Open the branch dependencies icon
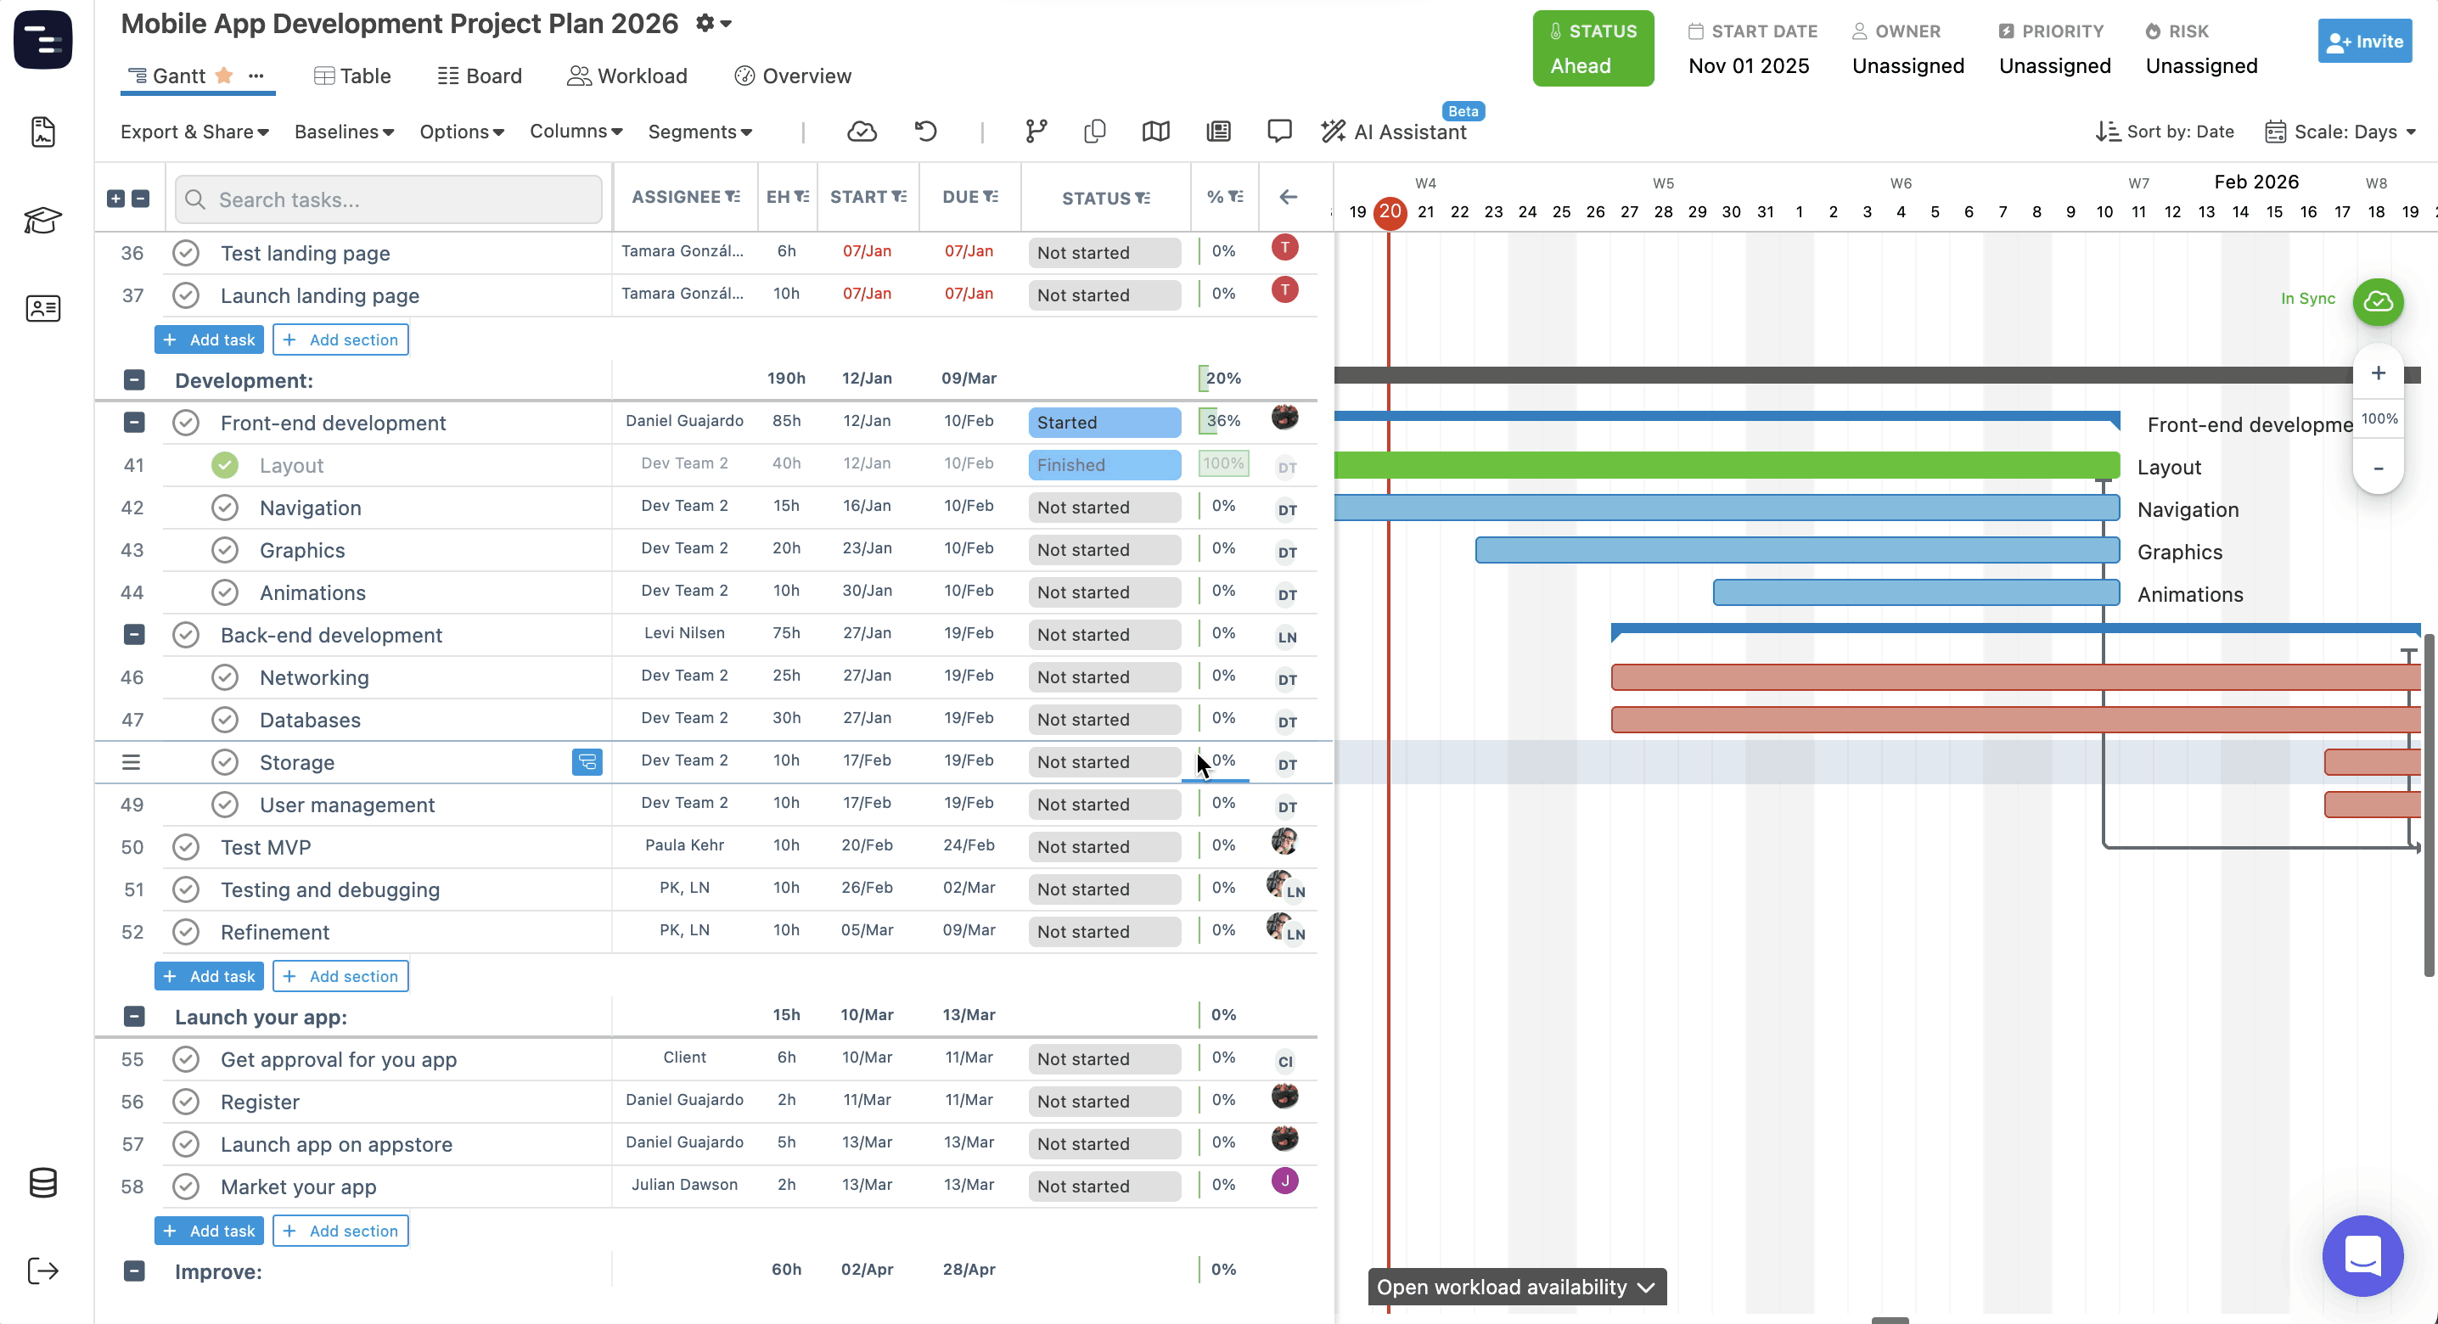This screenshot has height=1324, width=2438. pos(1036,132)
